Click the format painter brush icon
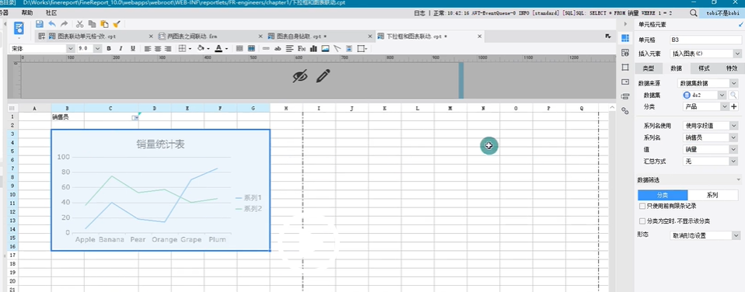This screenshot has width=745, height=292. [x=117, y=24]
